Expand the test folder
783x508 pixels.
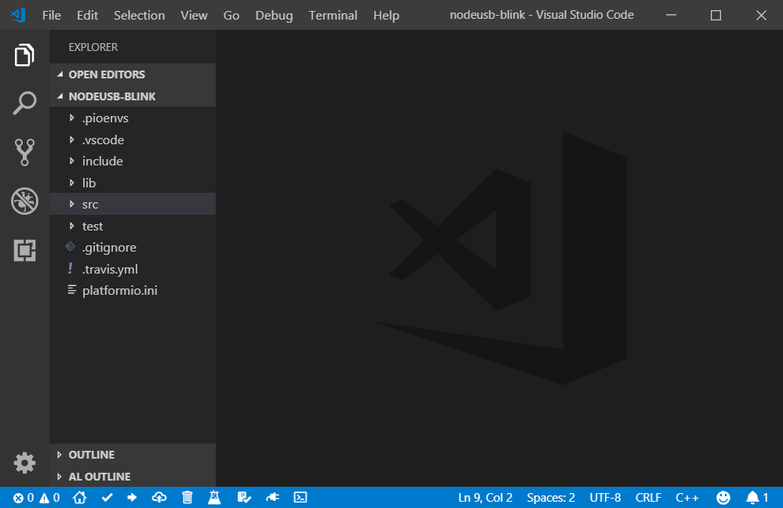click(133, 226)
